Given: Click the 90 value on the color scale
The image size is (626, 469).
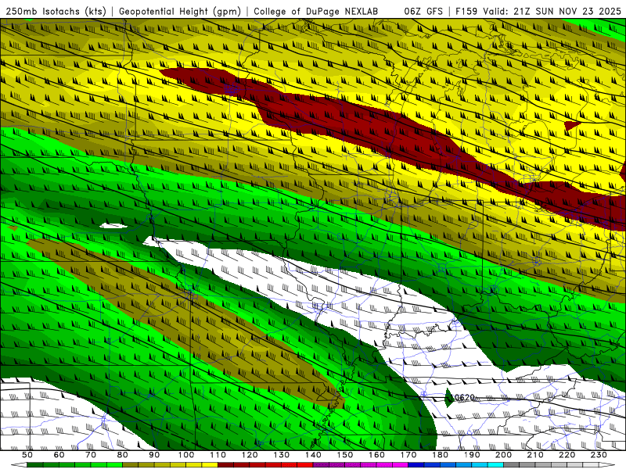Looking at the screenshot, I should (x=154, y=455).
